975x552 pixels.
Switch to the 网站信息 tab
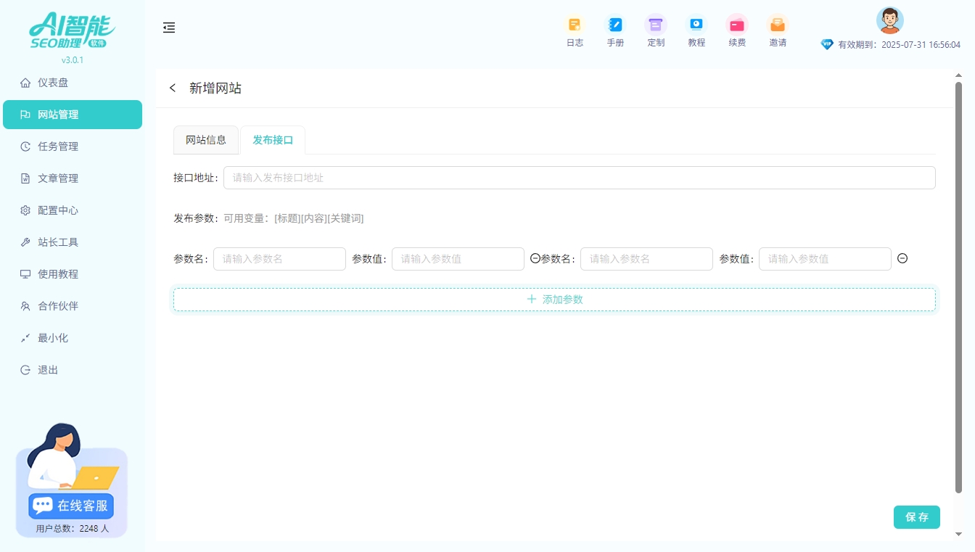click(x=206, y=139)
